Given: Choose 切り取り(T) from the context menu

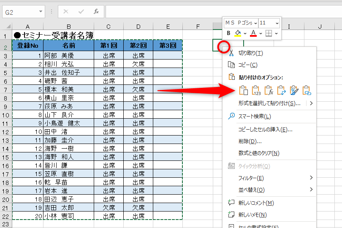Looking at the screenshot, I should [x=250, y=53].
